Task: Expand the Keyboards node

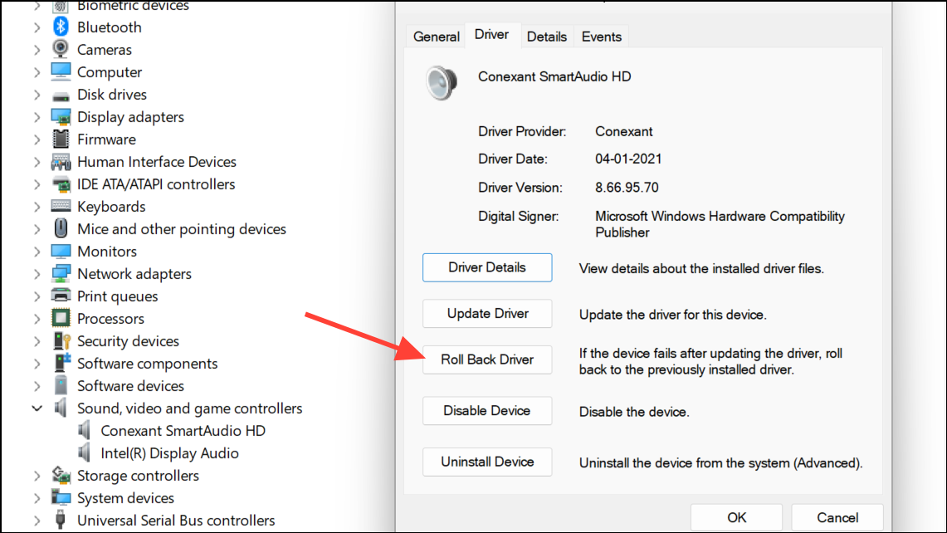Action: (37, 207)
